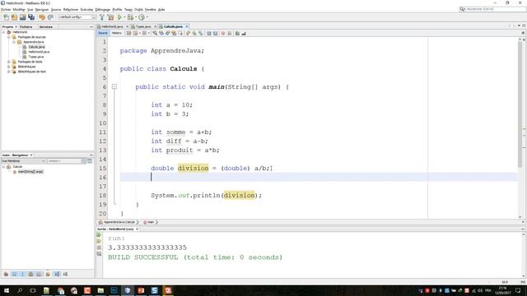Run the project with green play icon
The image size is (527, 296).
pos(119,17)
